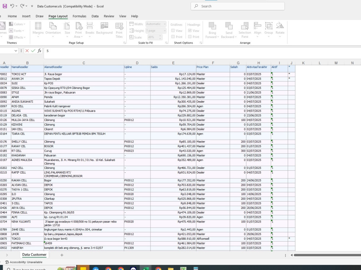The image size is (361, 270).
Task: Toggle Headings View checkbox
Action: pyautogui.click(x=190, y=31)
